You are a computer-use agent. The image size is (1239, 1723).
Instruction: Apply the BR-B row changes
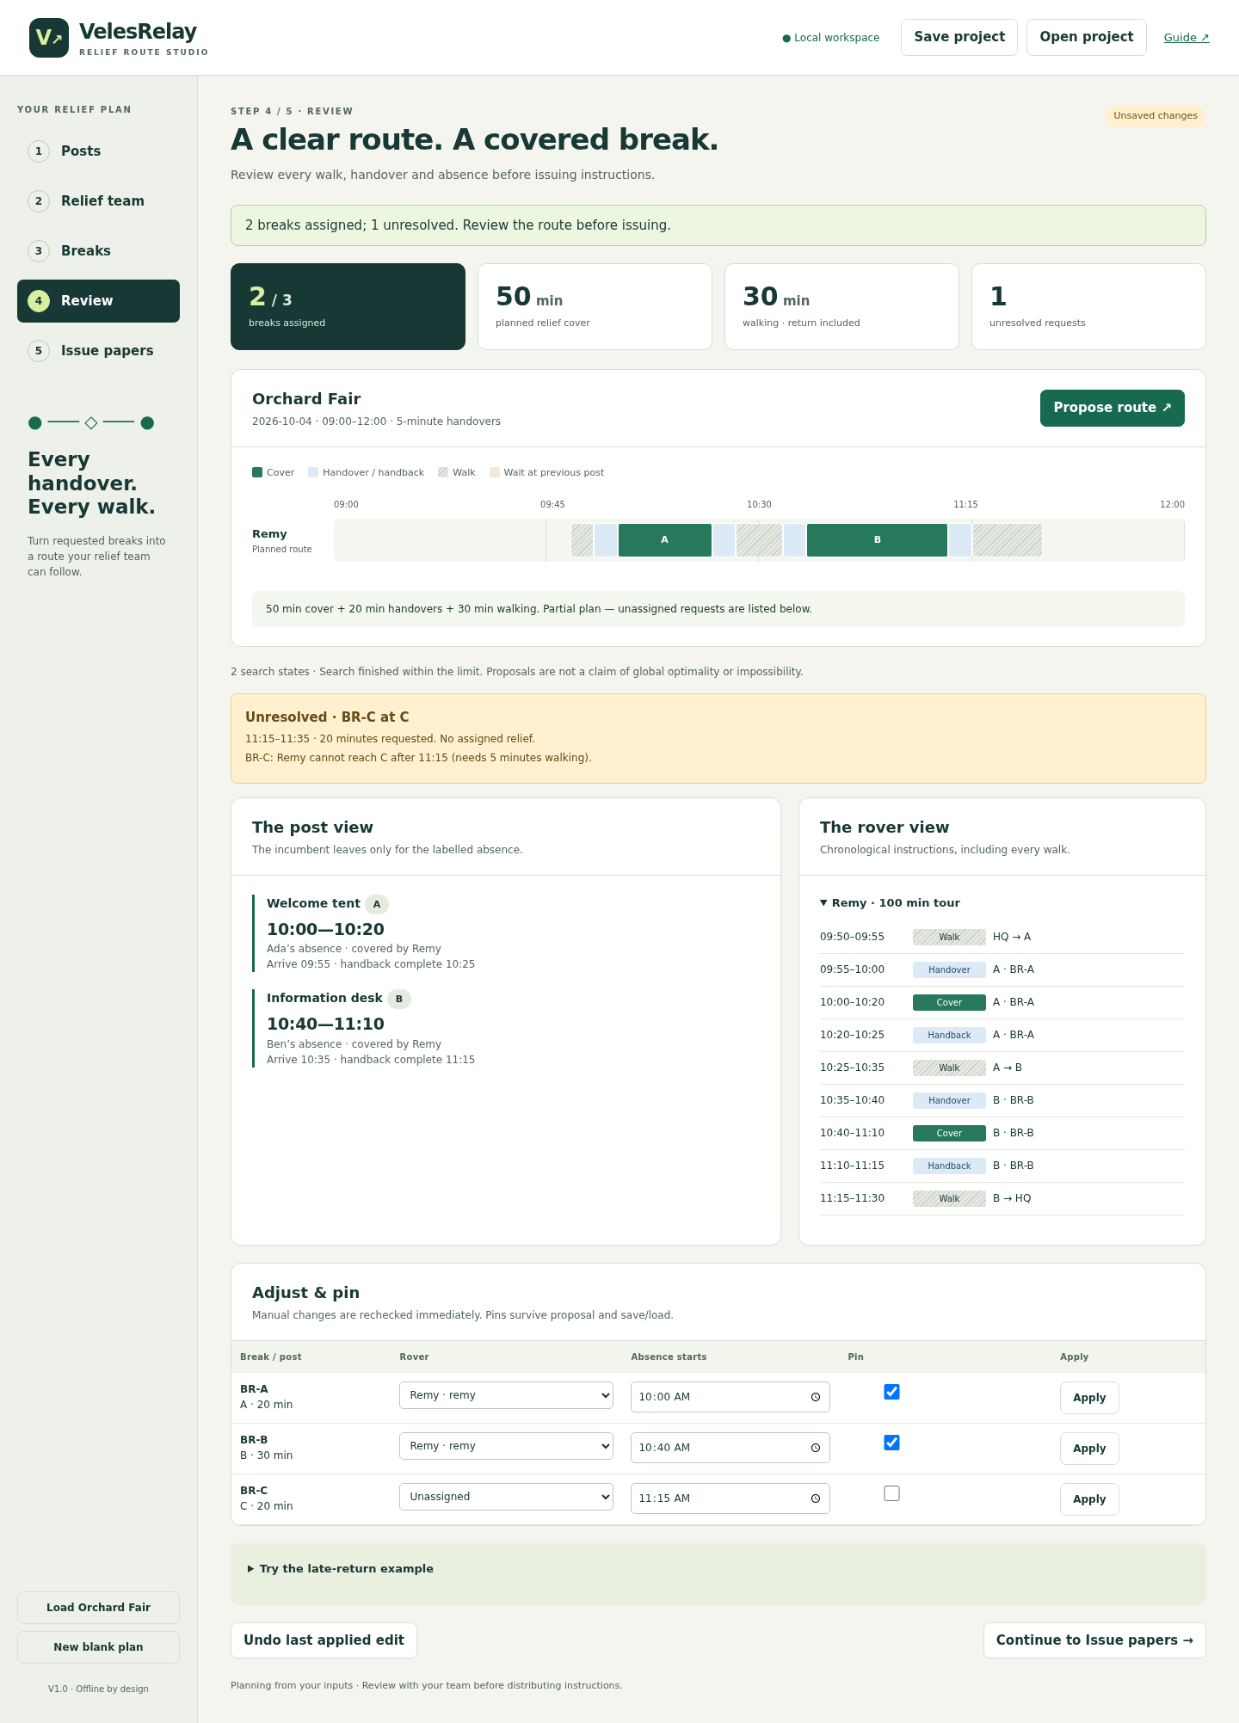(1089, 1449)
